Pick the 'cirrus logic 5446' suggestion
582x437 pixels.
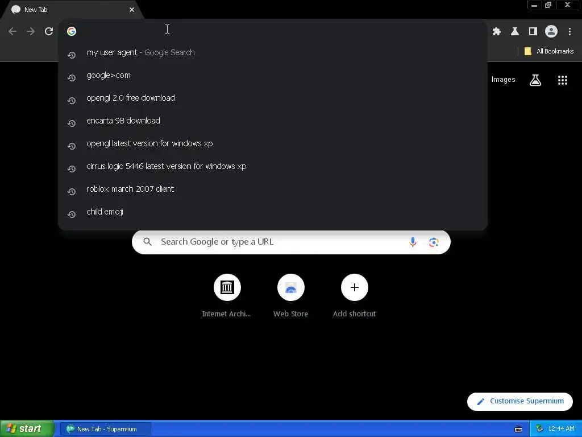[x=273, y=166]
